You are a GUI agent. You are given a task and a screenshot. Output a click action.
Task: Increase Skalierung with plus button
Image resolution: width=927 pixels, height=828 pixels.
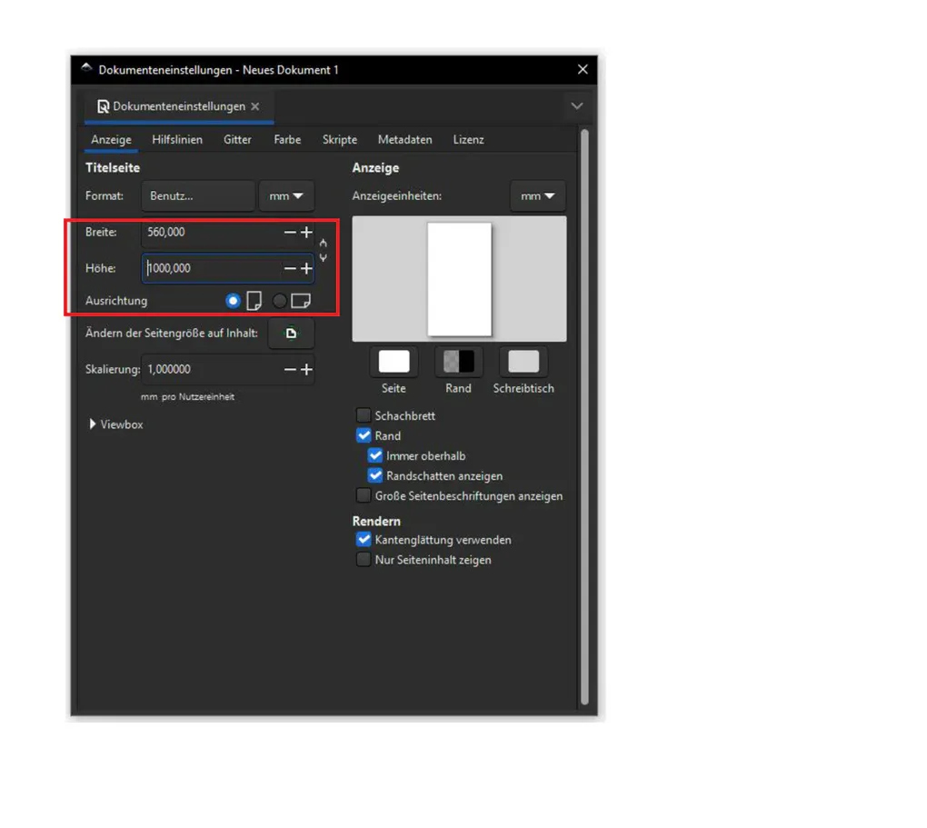tap(306, 370)
